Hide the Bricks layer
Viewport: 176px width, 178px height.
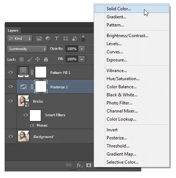tap(11, 101)
